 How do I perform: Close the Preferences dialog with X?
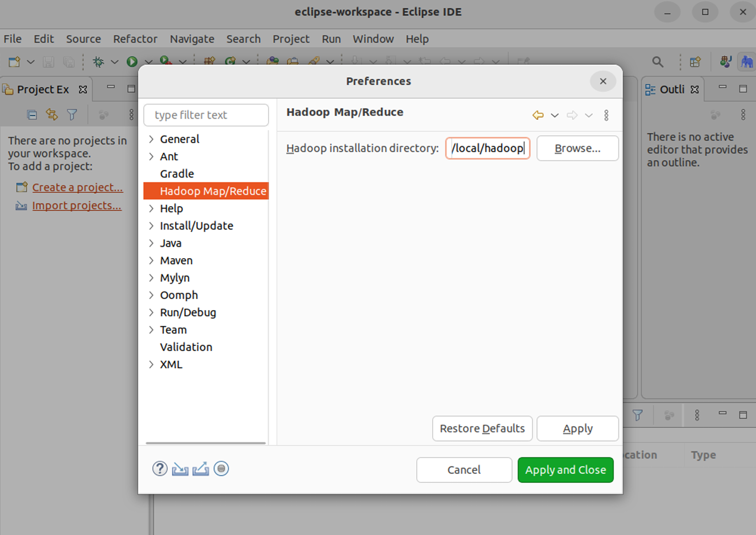[x=603, y=81]
